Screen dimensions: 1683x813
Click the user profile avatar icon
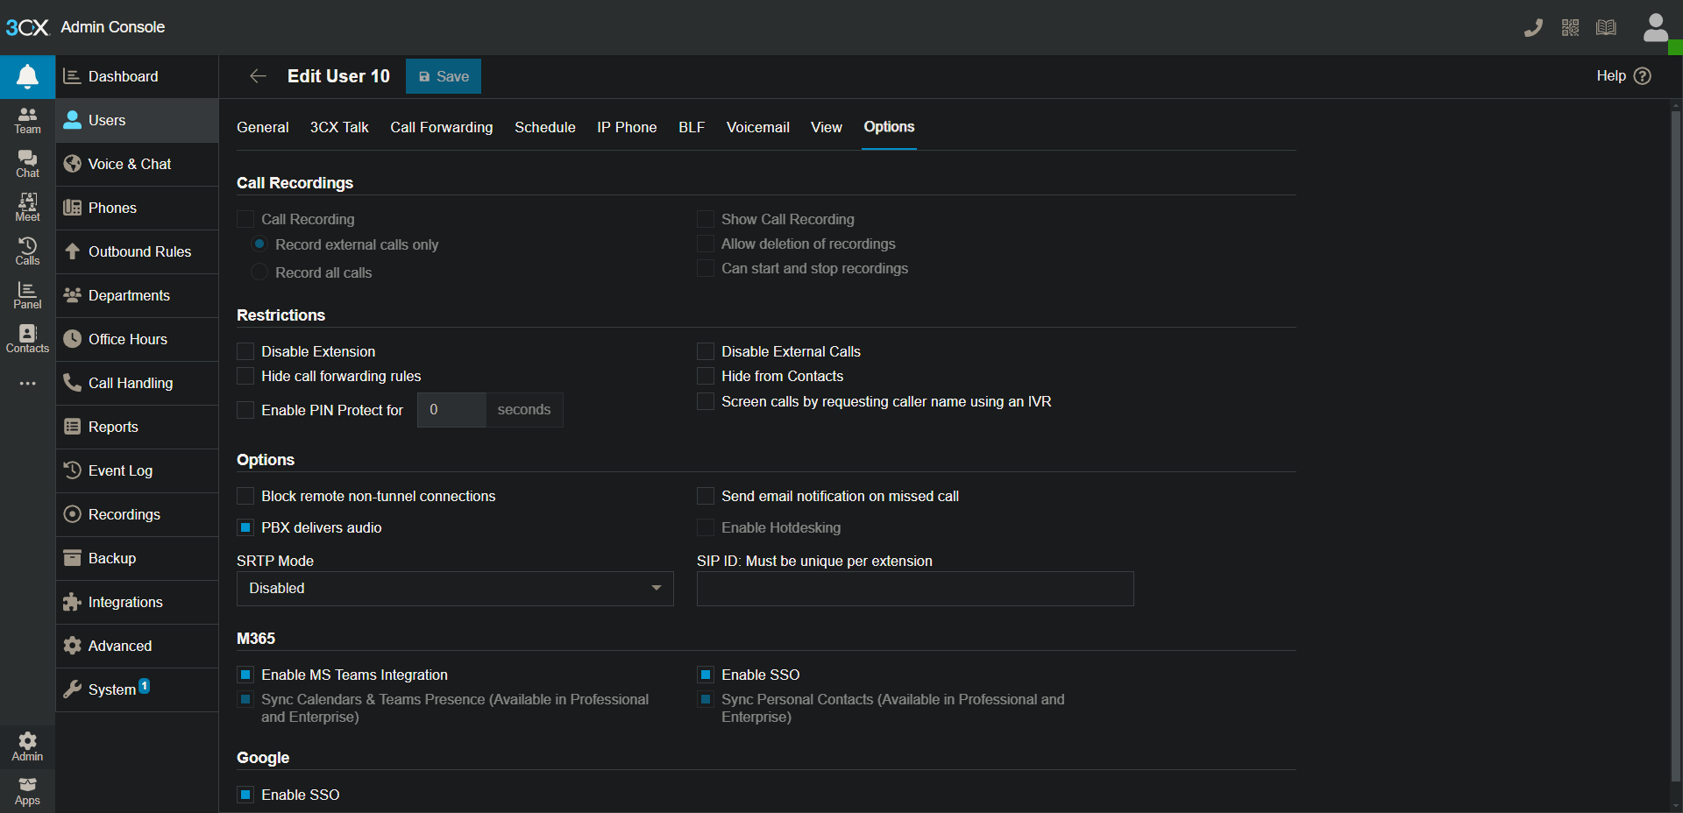[x=1655, y=28]
